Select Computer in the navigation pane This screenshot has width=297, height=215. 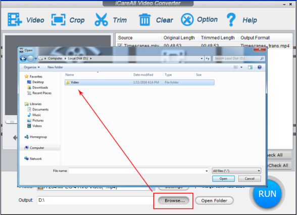pos(37,148)
